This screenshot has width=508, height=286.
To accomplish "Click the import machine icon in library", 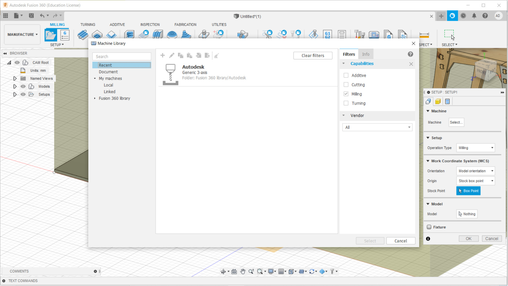I will tap(198, 55).
